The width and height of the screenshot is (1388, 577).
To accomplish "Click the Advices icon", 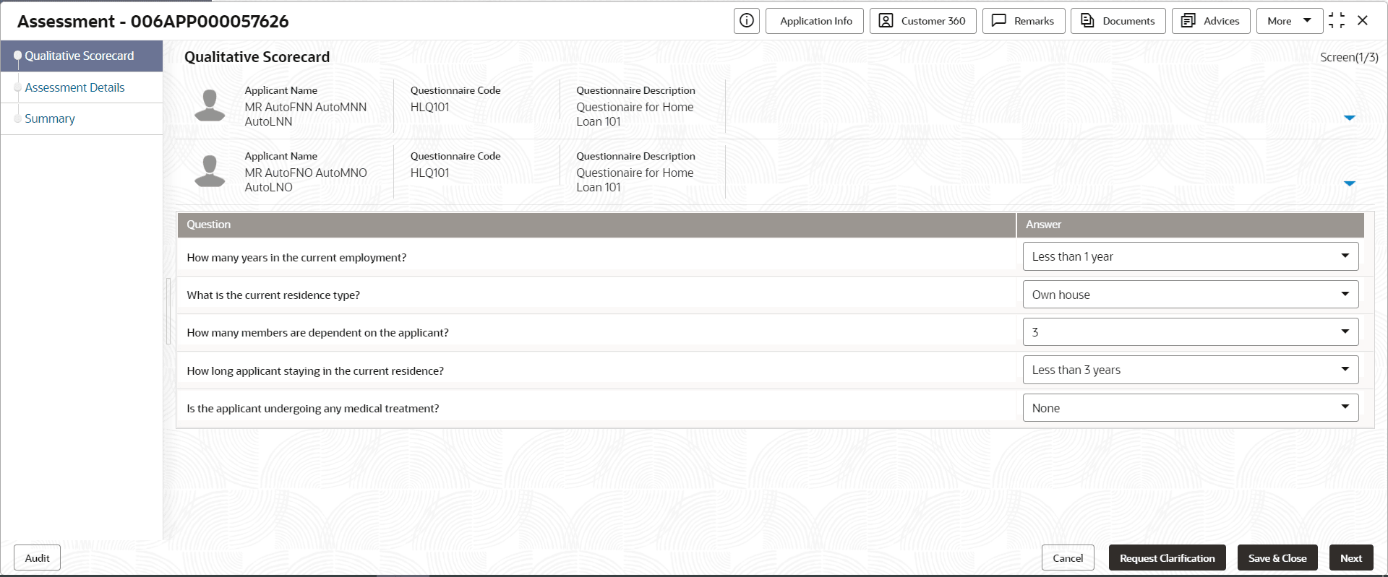I will tap(1188, 21).
